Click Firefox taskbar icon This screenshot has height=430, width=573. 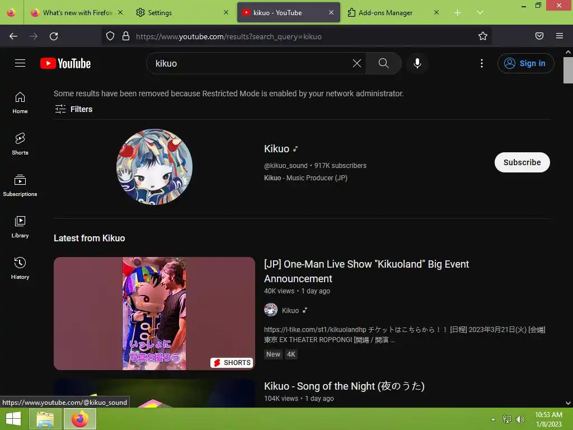pos(80,419)
